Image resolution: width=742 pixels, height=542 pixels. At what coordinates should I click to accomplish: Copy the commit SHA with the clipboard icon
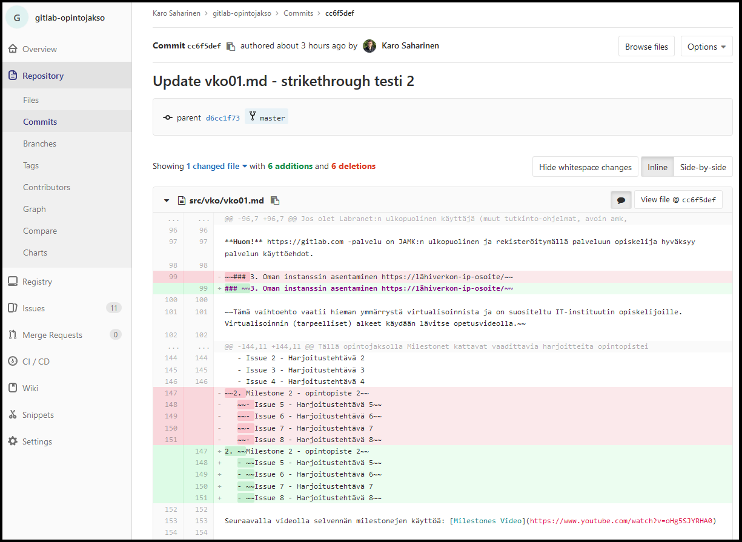pyautogui.click(x=231, y=47)
